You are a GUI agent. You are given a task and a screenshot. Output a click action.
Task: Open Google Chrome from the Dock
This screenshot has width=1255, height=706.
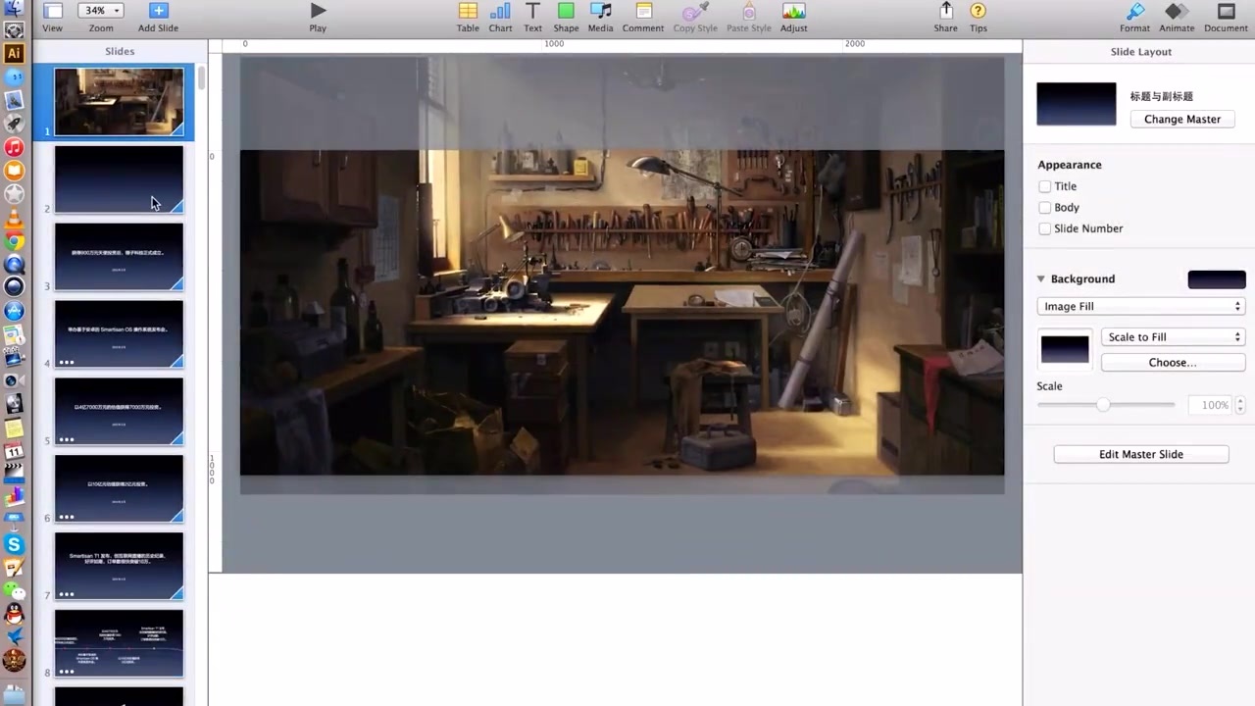pos(14,241)
